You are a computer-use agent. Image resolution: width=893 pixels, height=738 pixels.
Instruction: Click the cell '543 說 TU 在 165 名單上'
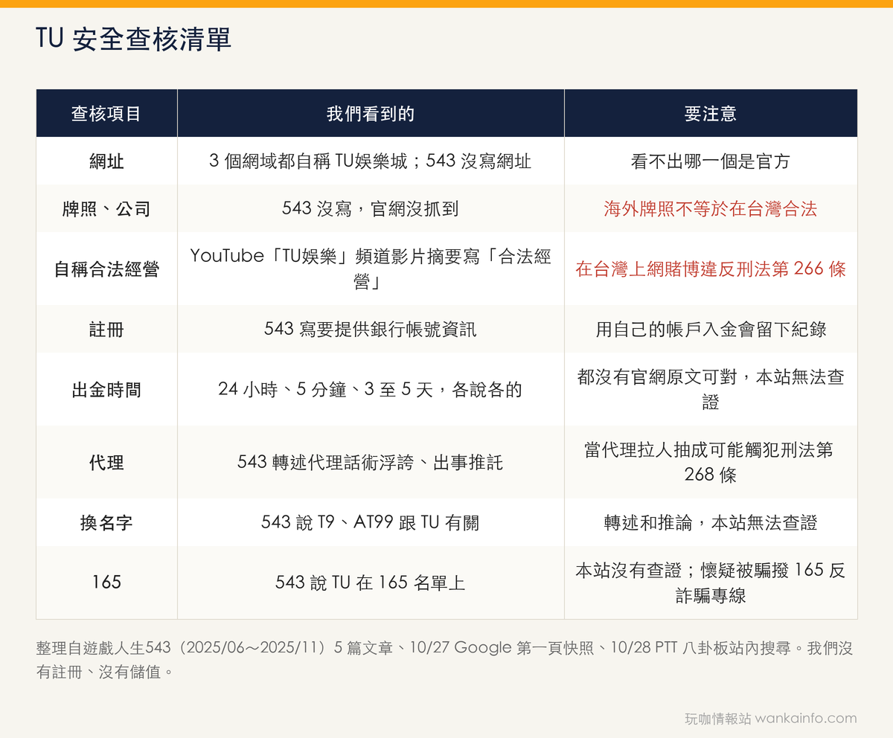point(371,583)
